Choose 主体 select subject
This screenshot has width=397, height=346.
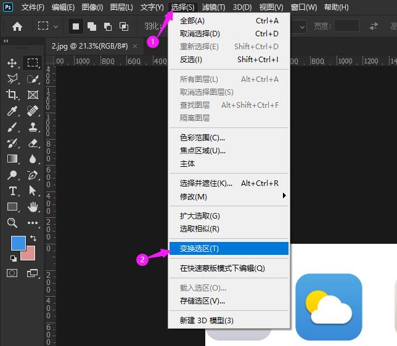(x=229, y=164)
